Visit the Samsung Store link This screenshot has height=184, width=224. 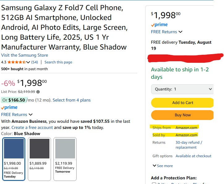[24, 55]
